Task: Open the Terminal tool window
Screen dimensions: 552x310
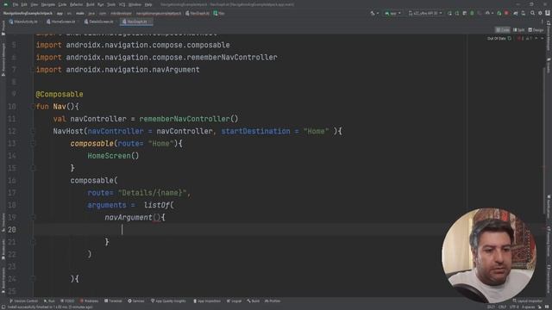Action: pyautogui.click(x=113, y=301)
